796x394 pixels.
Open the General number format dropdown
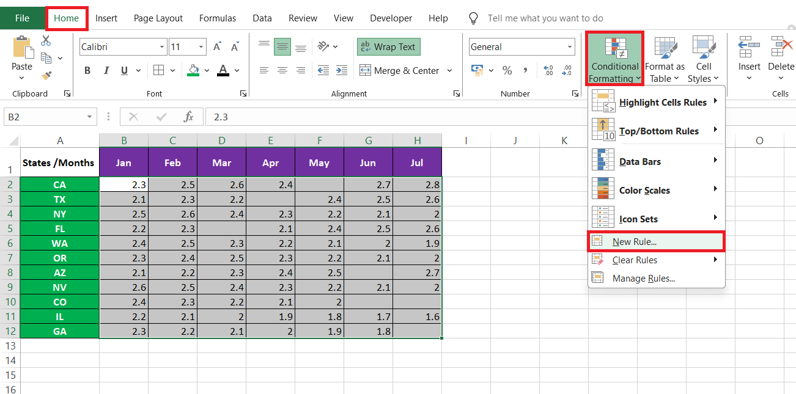click(x=570, y=47)
